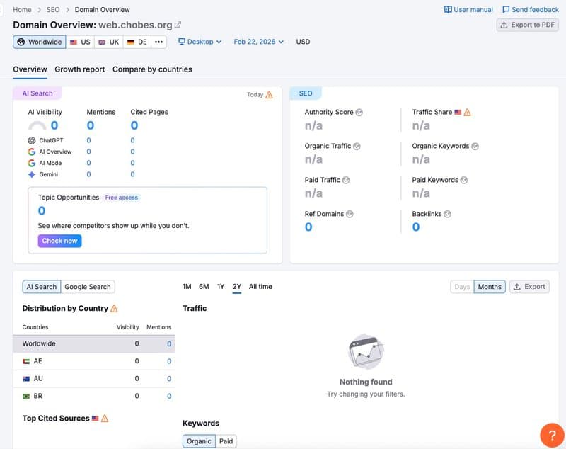
Task: Click the BR flag icon
Action: pyautogui.click(x=26, y=397)
